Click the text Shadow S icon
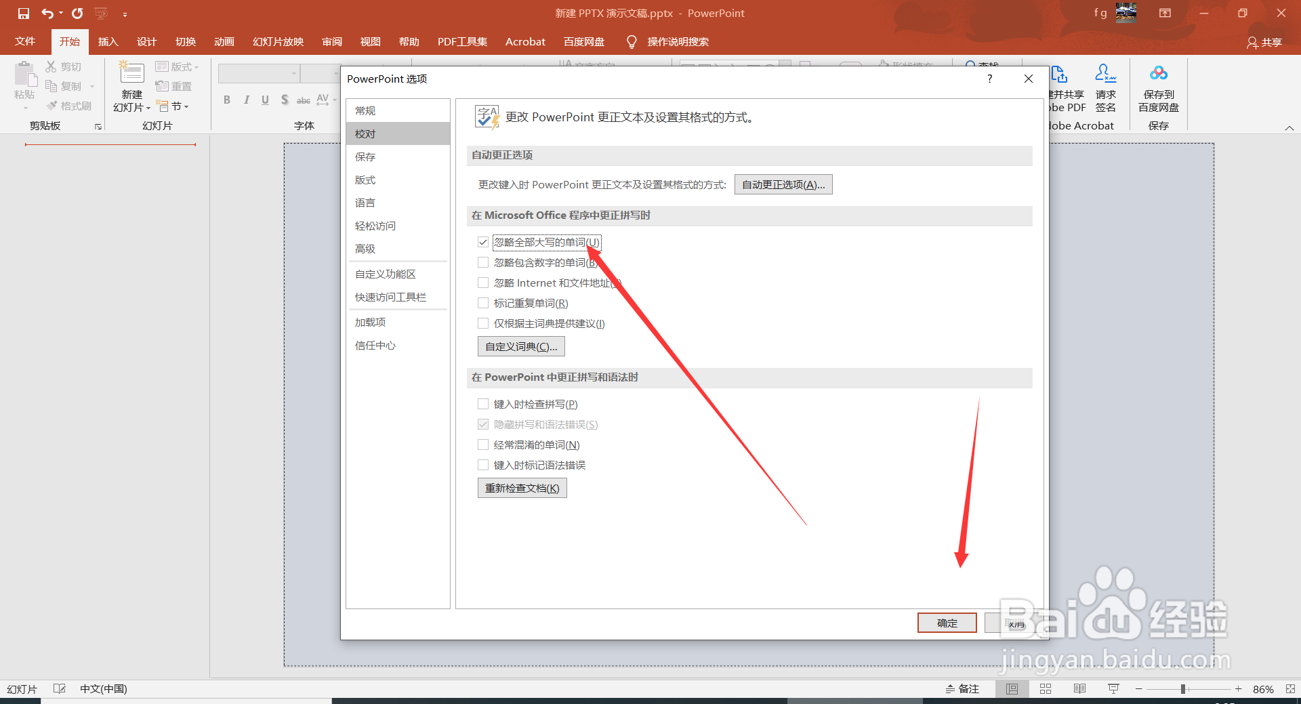1301x704 pixels. pos(285,100)
